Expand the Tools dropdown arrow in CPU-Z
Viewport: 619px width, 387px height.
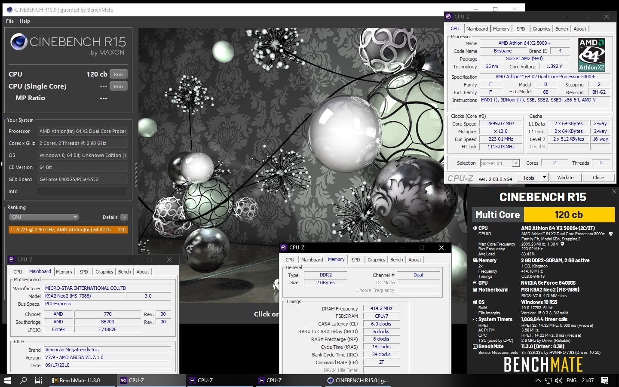(544, 178)
